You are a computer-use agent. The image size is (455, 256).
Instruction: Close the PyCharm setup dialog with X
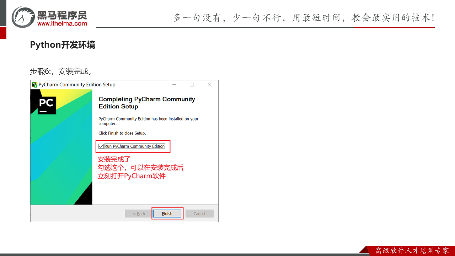[x=209, y=85]
